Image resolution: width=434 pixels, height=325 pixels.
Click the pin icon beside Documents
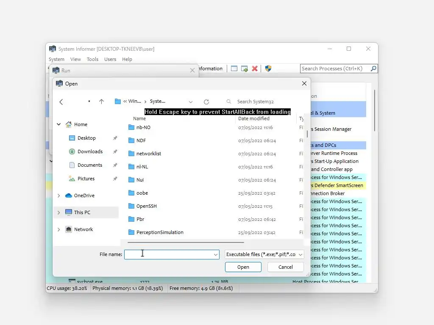point(115,165)
